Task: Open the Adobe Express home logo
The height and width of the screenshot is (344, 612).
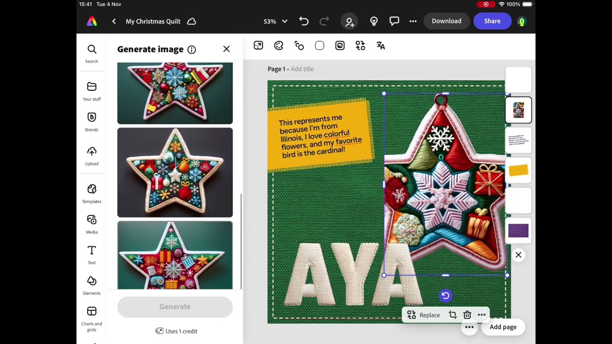Action: 92,21
